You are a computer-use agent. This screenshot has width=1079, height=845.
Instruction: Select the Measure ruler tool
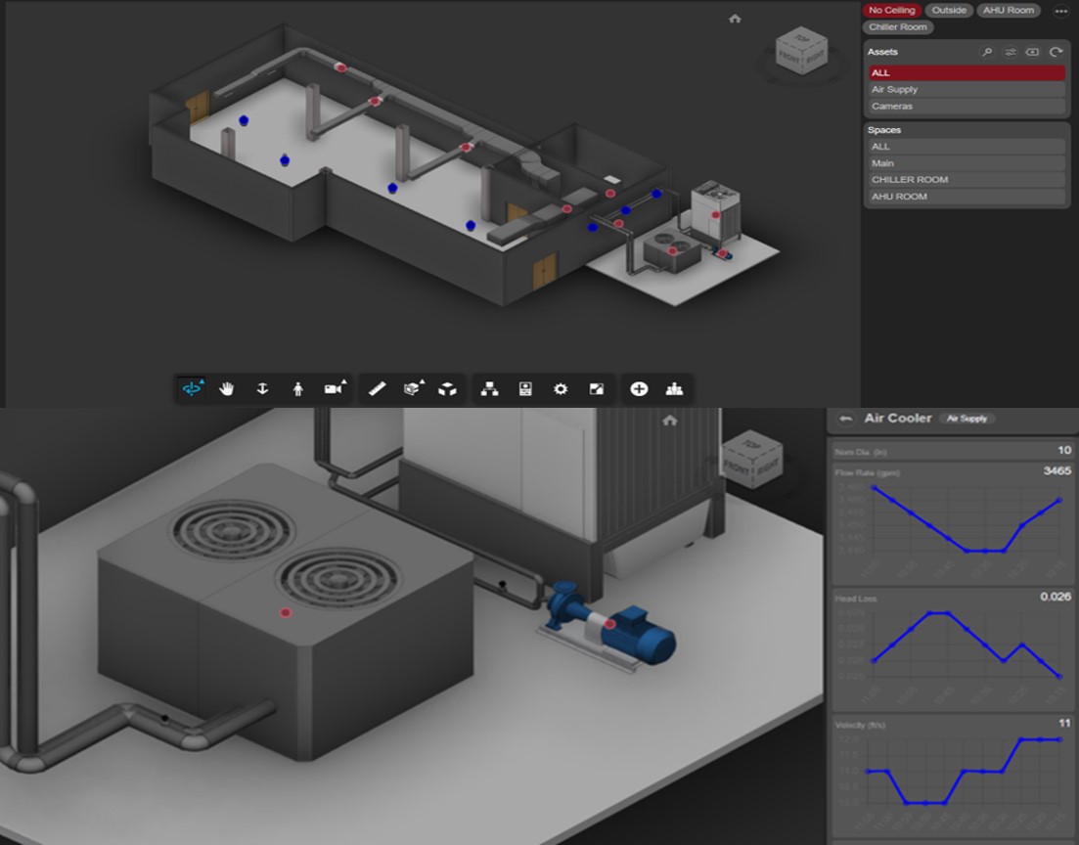pyautogui.click(x=377, y=389)
